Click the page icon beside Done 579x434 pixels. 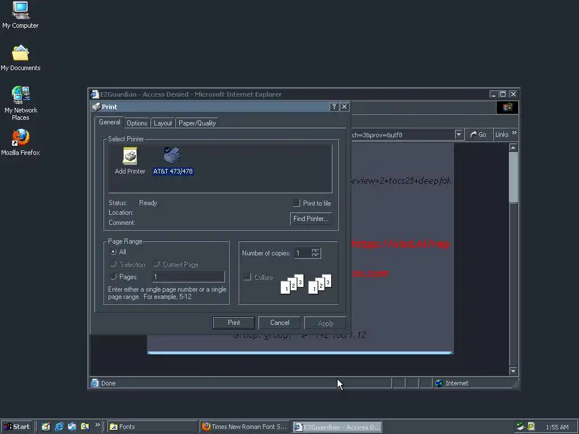coord(94,383)
